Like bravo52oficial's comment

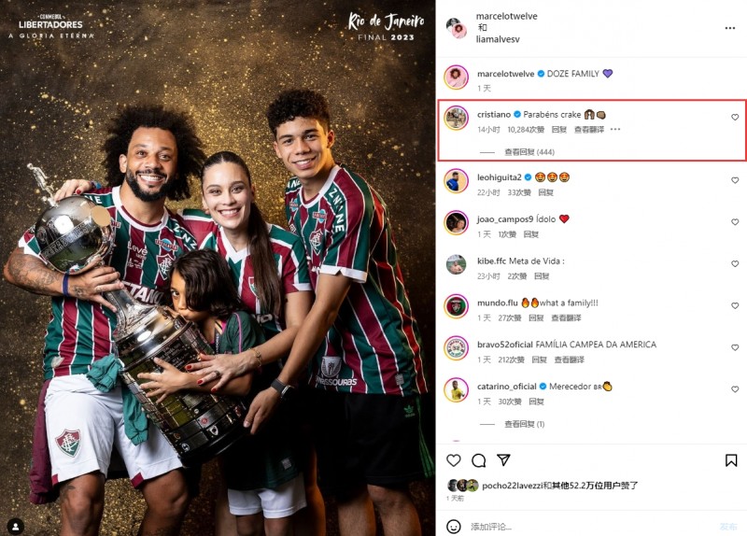click(x=735, y=347)
